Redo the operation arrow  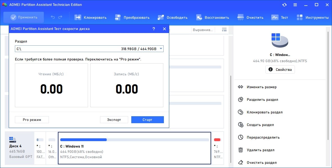tap(60, 17)
